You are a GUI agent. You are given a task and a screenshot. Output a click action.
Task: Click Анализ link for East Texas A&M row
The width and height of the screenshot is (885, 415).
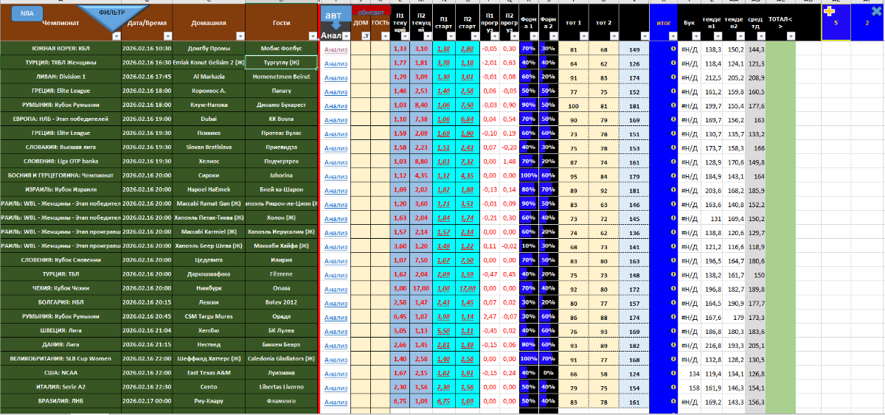335,372
